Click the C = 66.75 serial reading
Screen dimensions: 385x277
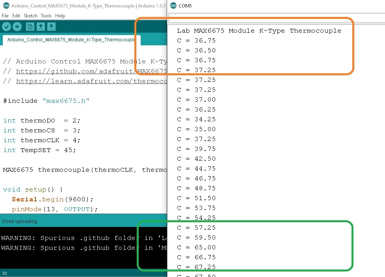pos(196,257)
